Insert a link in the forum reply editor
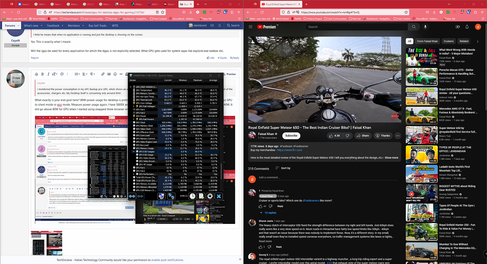 pyautogui.click(x=103, y=74)
